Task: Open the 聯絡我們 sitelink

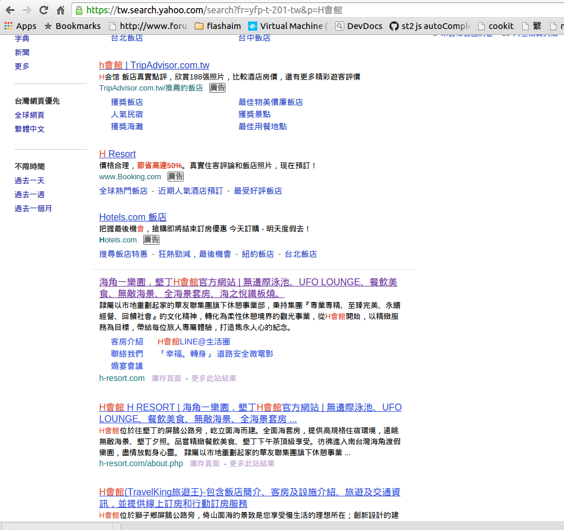Action: [127, 354]
